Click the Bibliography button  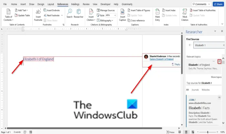click(105, 20)
